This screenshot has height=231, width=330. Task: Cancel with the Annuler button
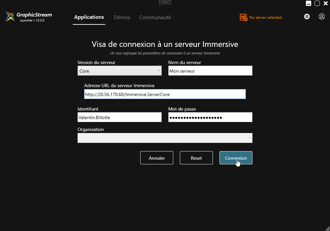[157, 158]
